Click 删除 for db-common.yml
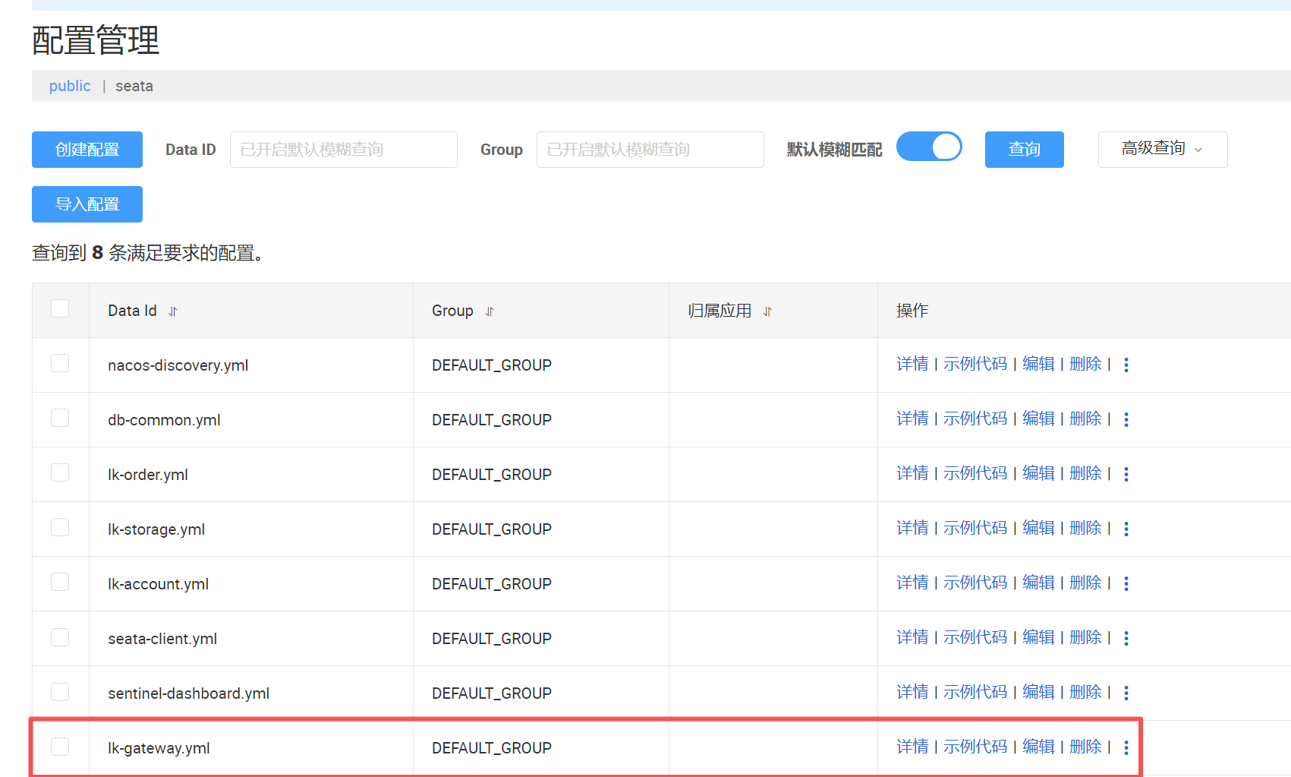The width and height of the screenshot is (1291, 777). (1085, 419)
